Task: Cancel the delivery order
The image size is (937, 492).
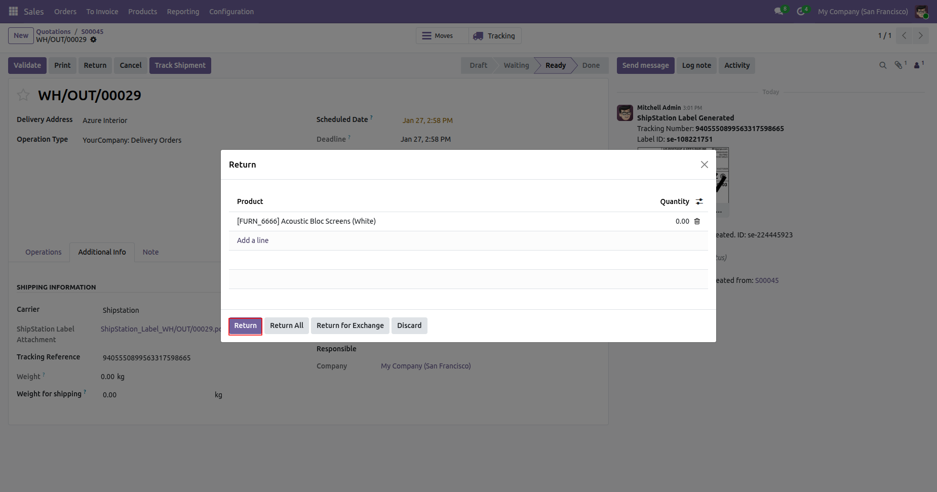Action: (131, 65)
